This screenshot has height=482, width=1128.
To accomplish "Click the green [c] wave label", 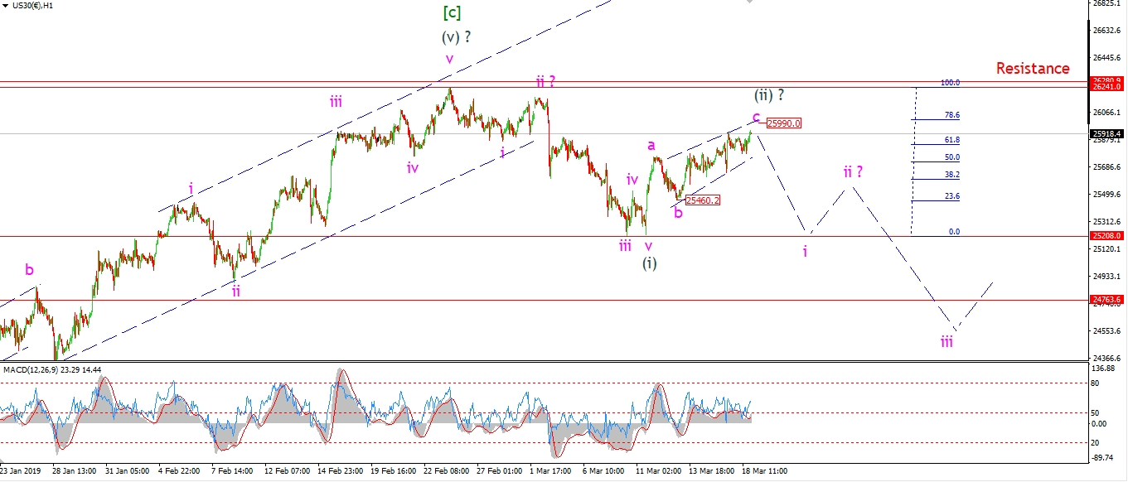I will [x=452, y=12].
